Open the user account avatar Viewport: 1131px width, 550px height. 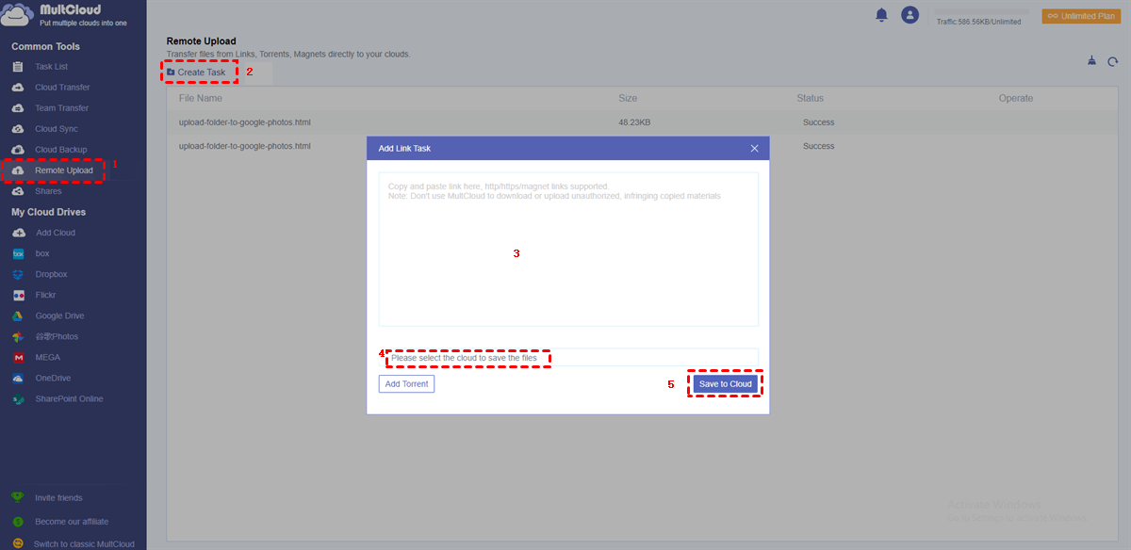910,15
